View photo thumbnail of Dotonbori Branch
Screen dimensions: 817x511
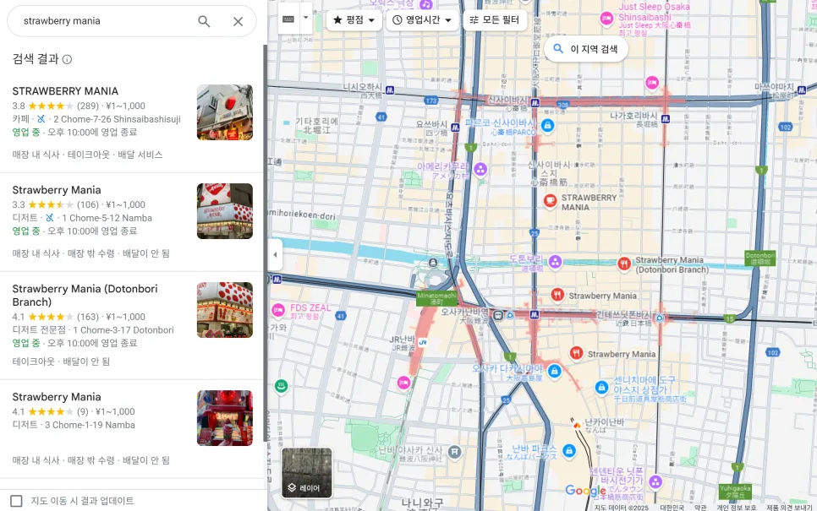[x=225, y=310]
